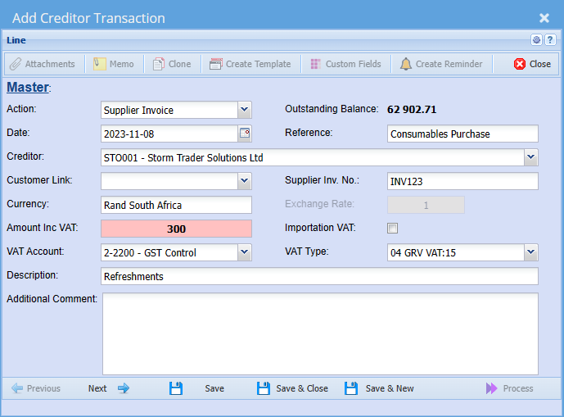This screenshot has width=564, height=417.
Task: Open the Creditor dropdown list
Action: pos(530,157)
